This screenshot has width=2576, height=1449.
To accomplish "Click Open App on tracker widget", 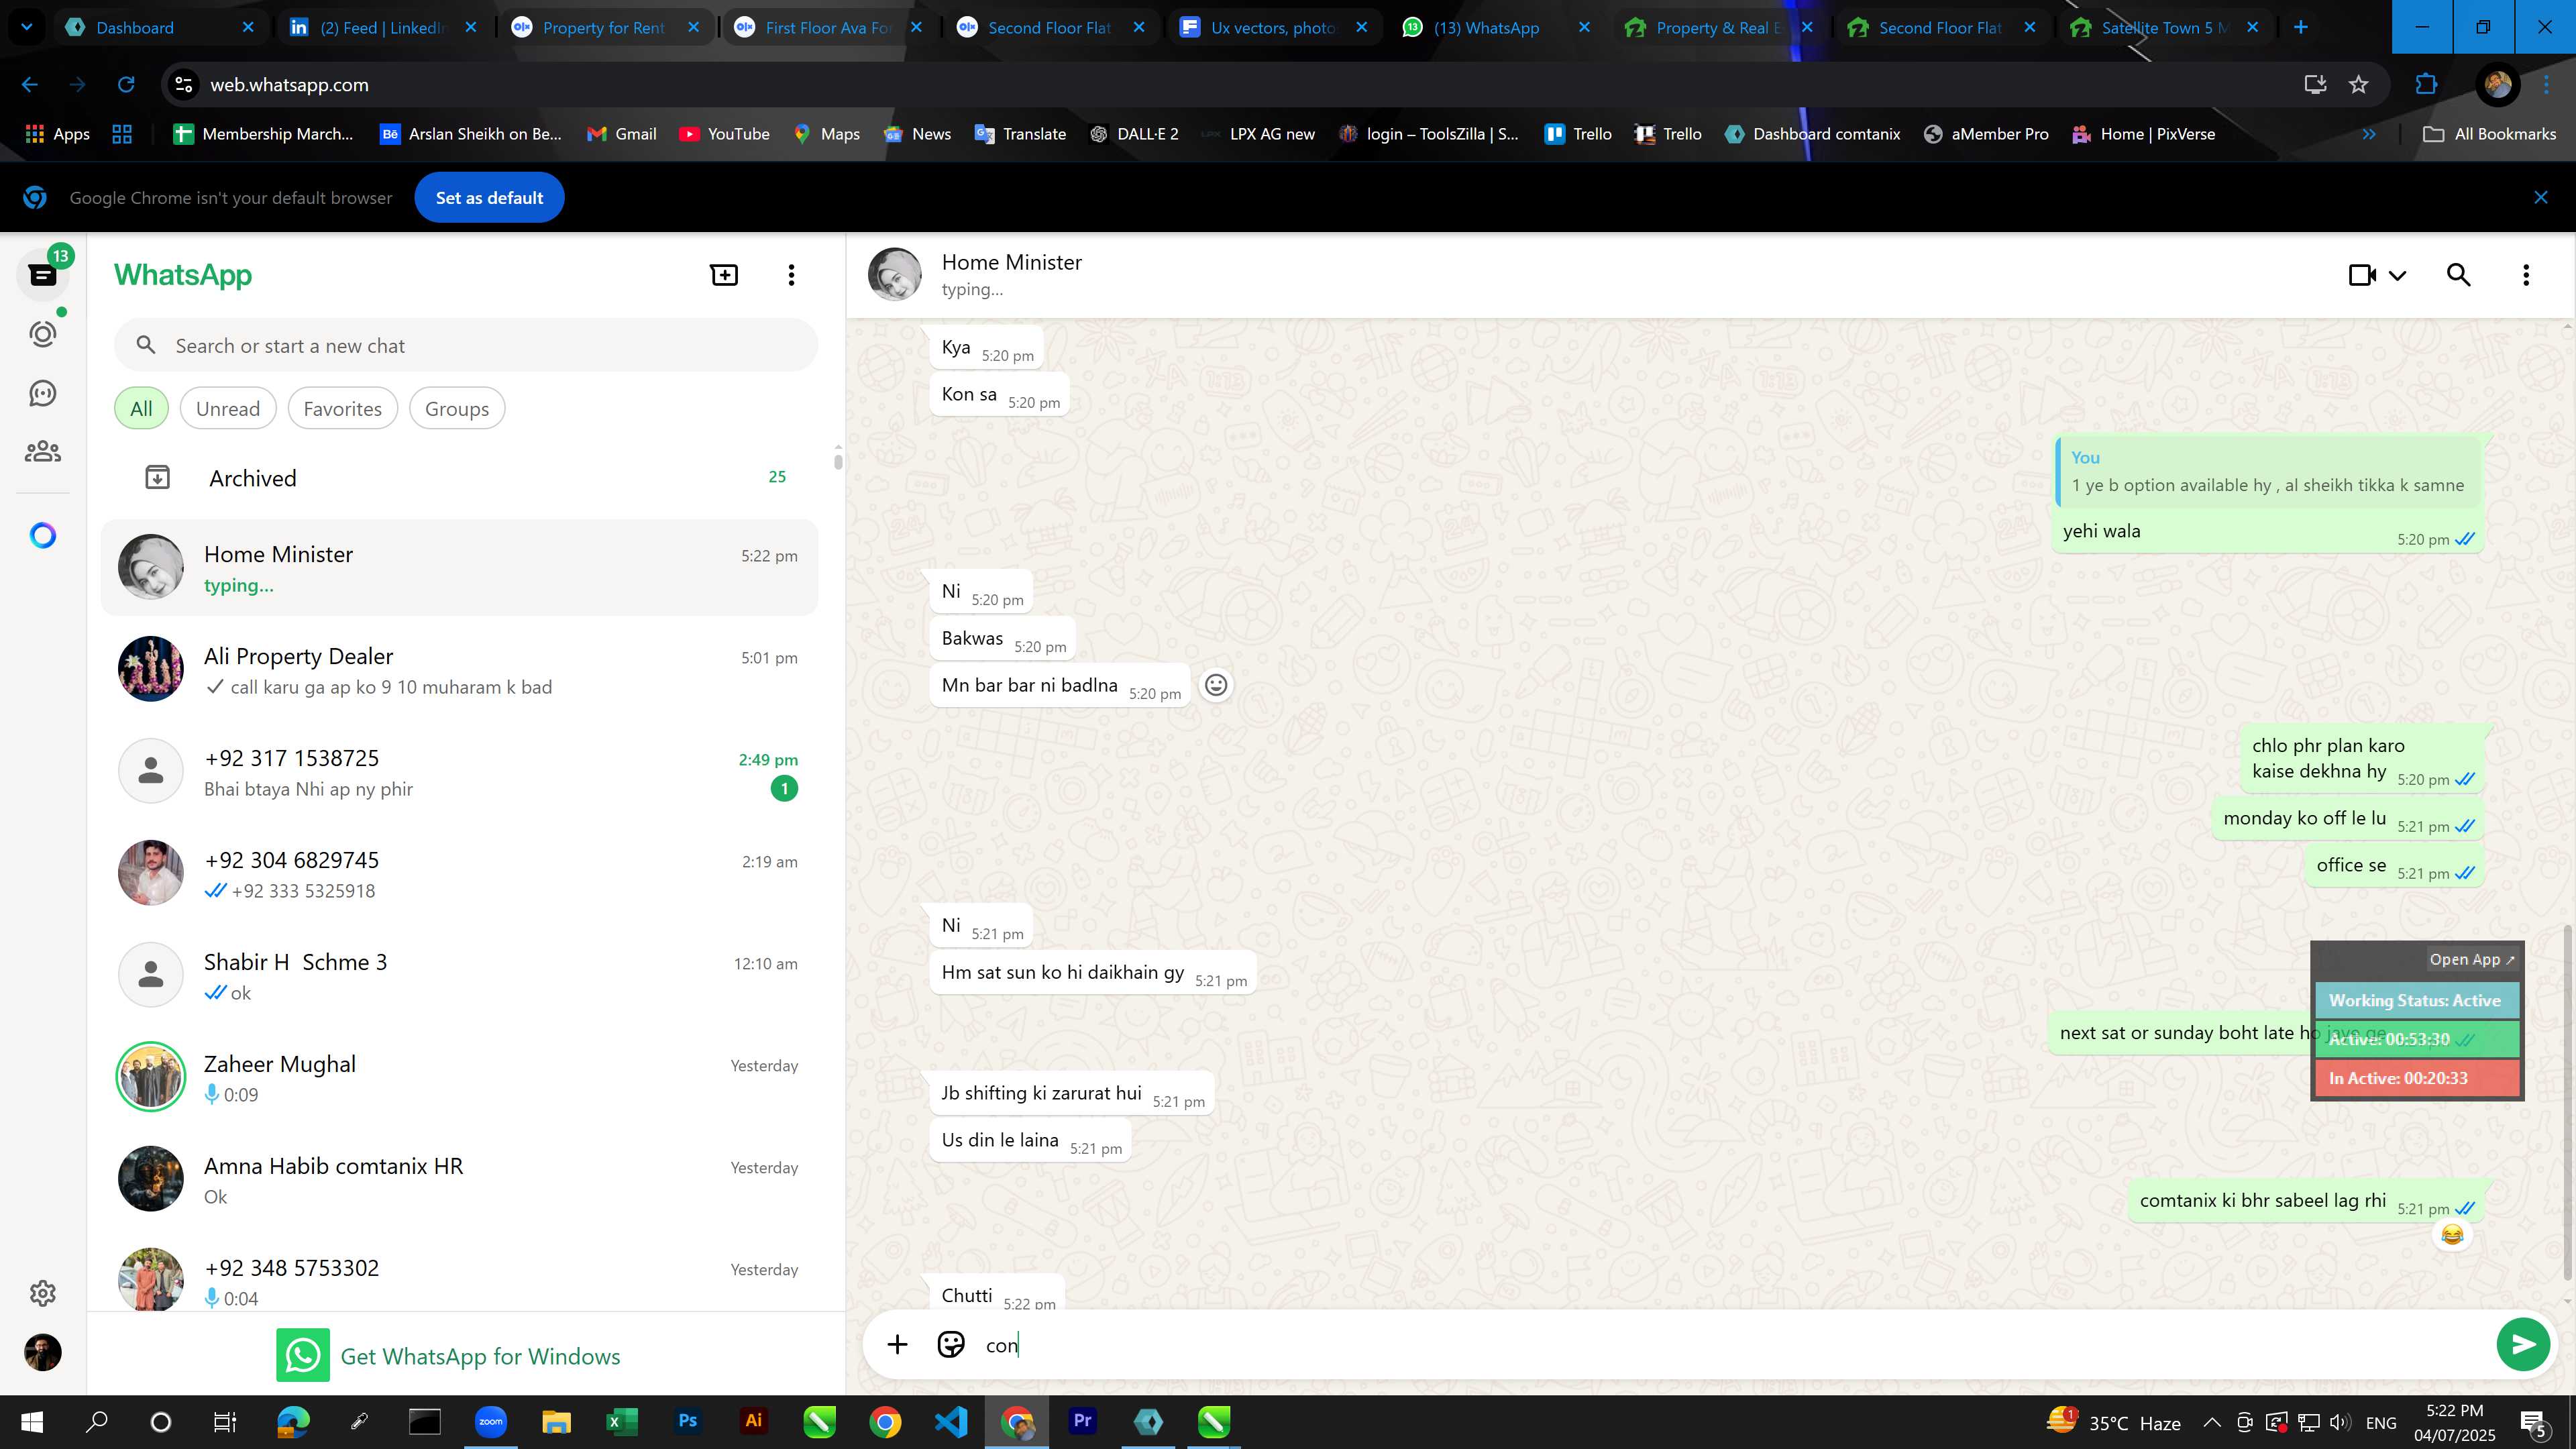I will click(x=2471, y=959).
